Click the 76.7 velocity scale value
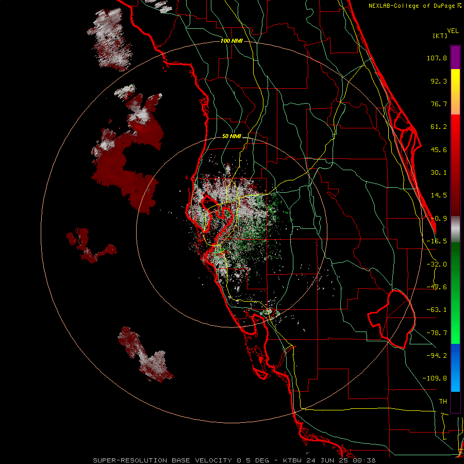 [x=439, y=104]
